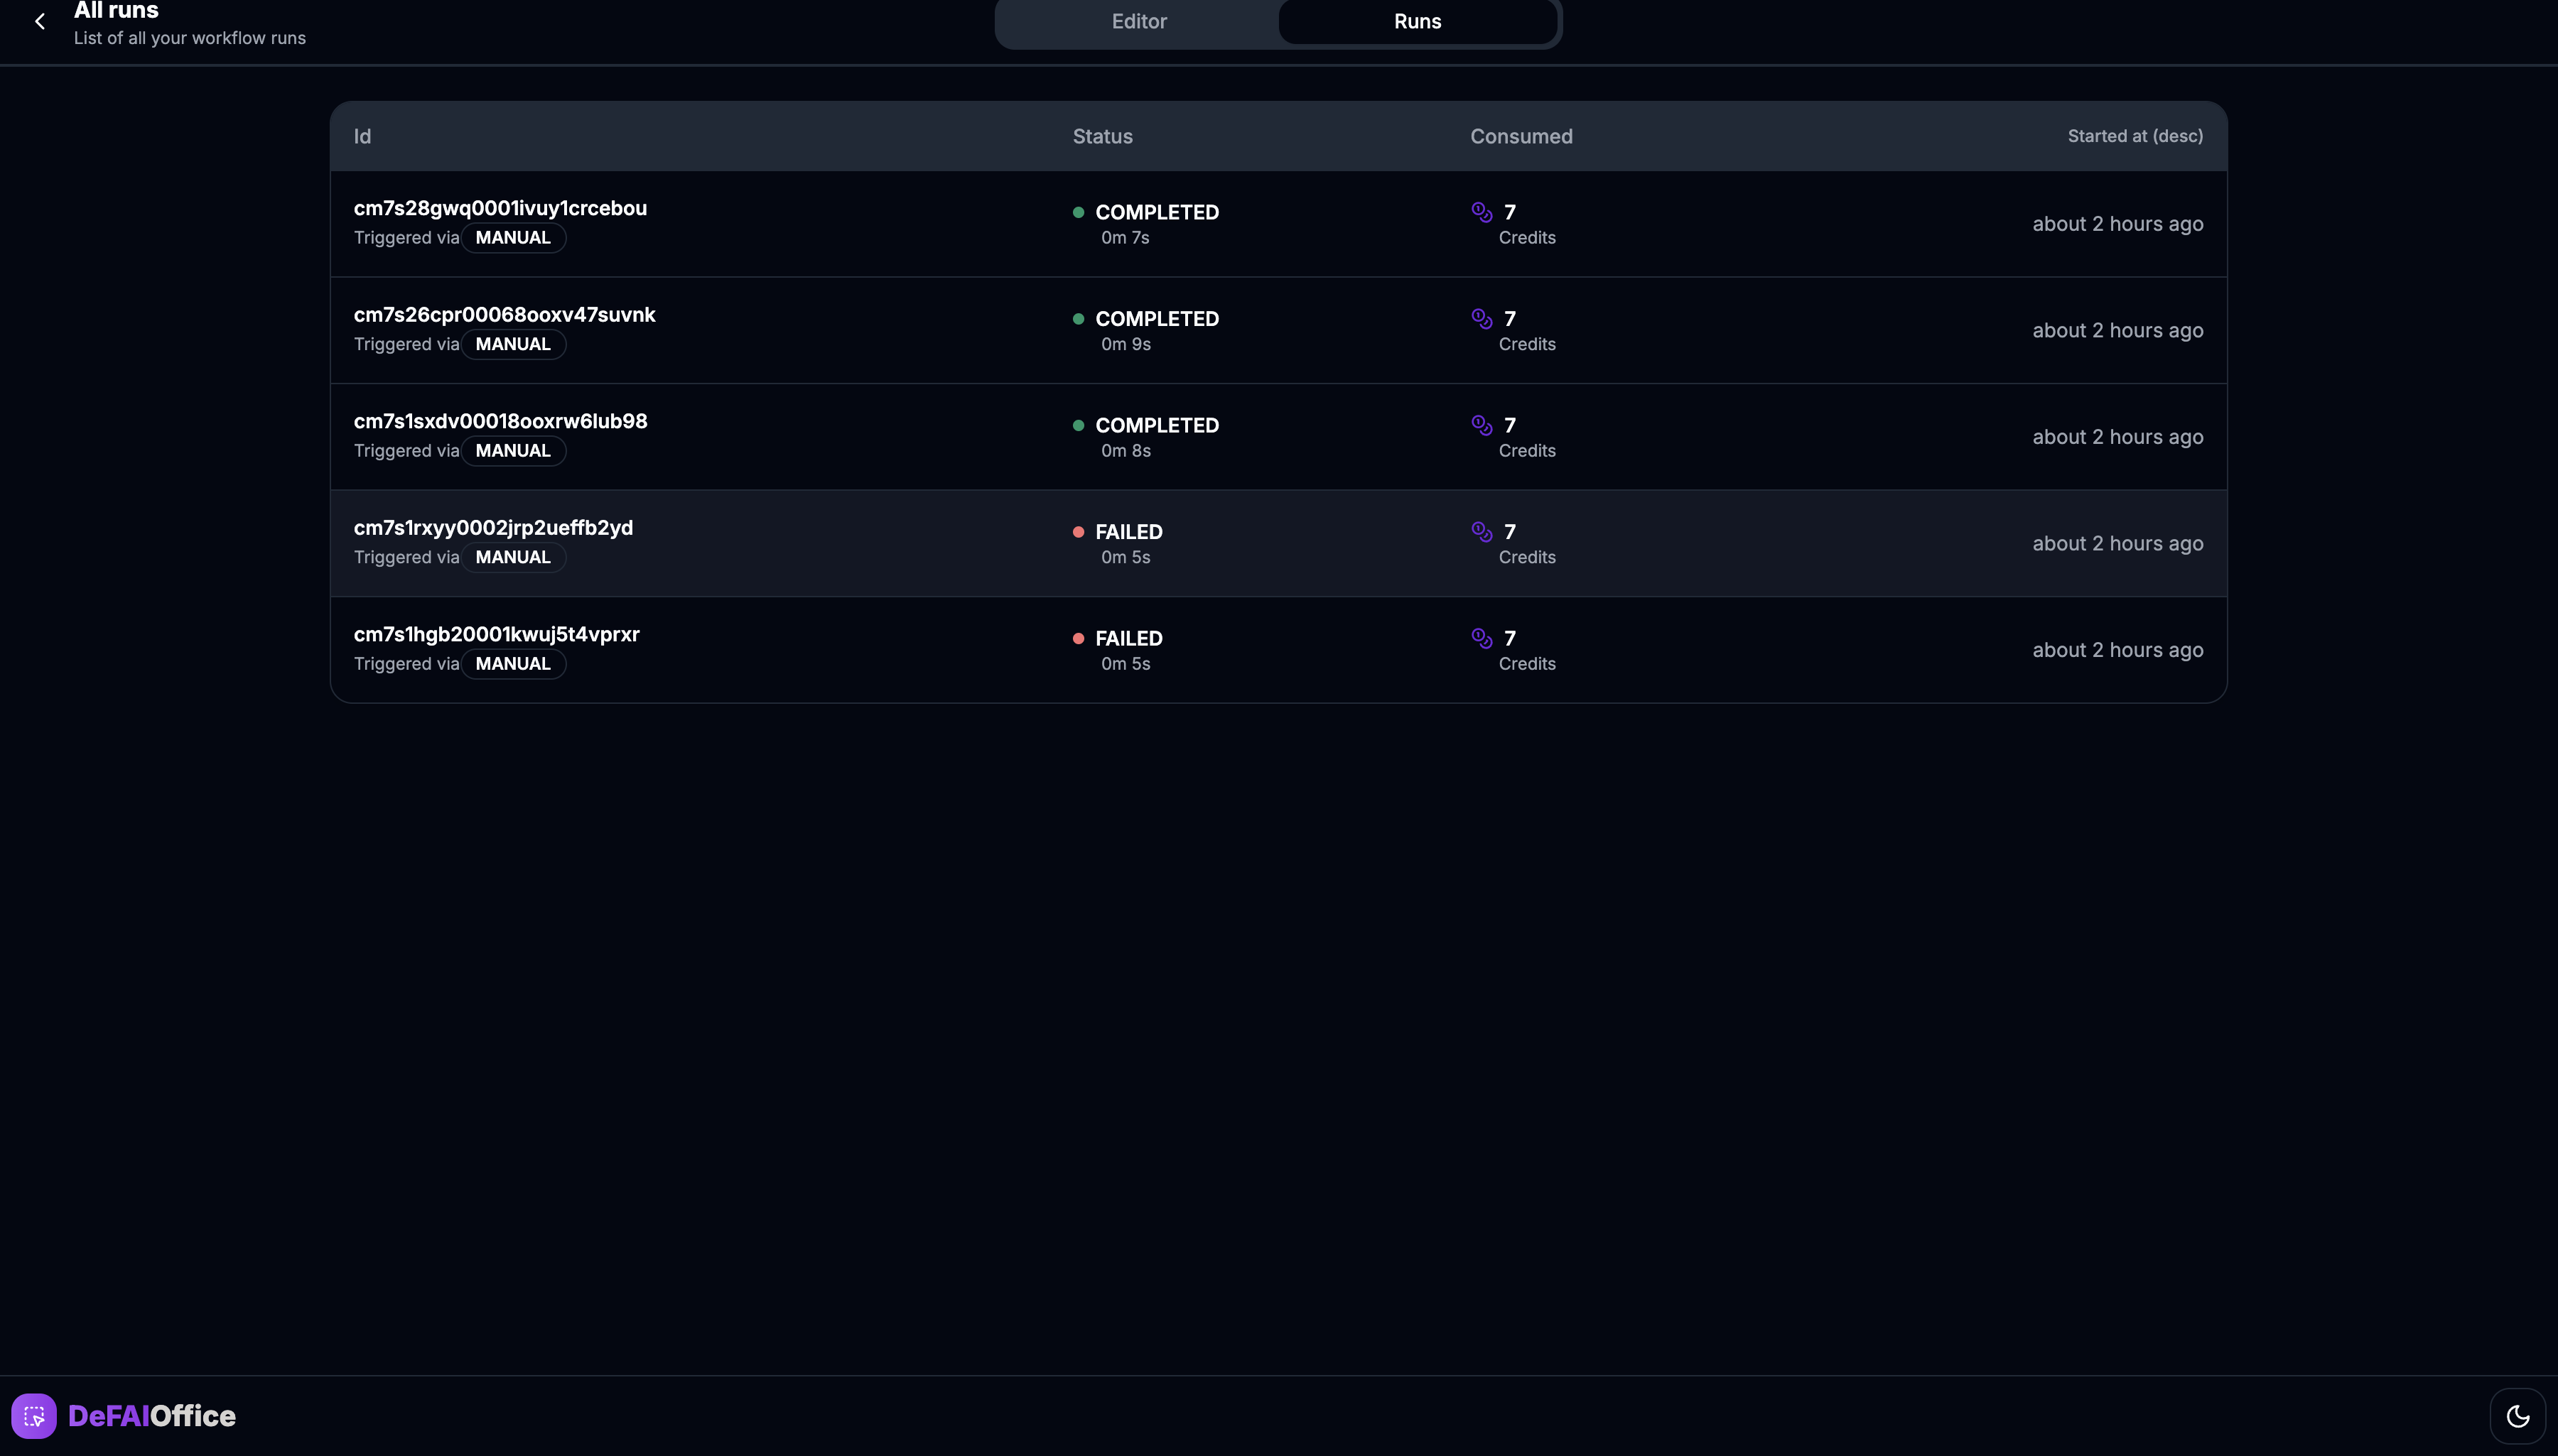Click the red FAILED status dot in last row

[1079, 638]
